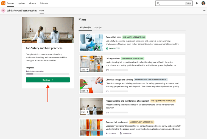Click the Proper handling and maintenance title
Viewport: 207px width, 139px height.
127,101
